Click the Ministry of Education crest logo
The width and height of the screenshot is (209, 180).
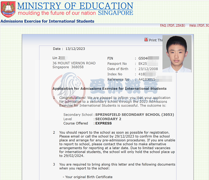click(x=8, y=9)
